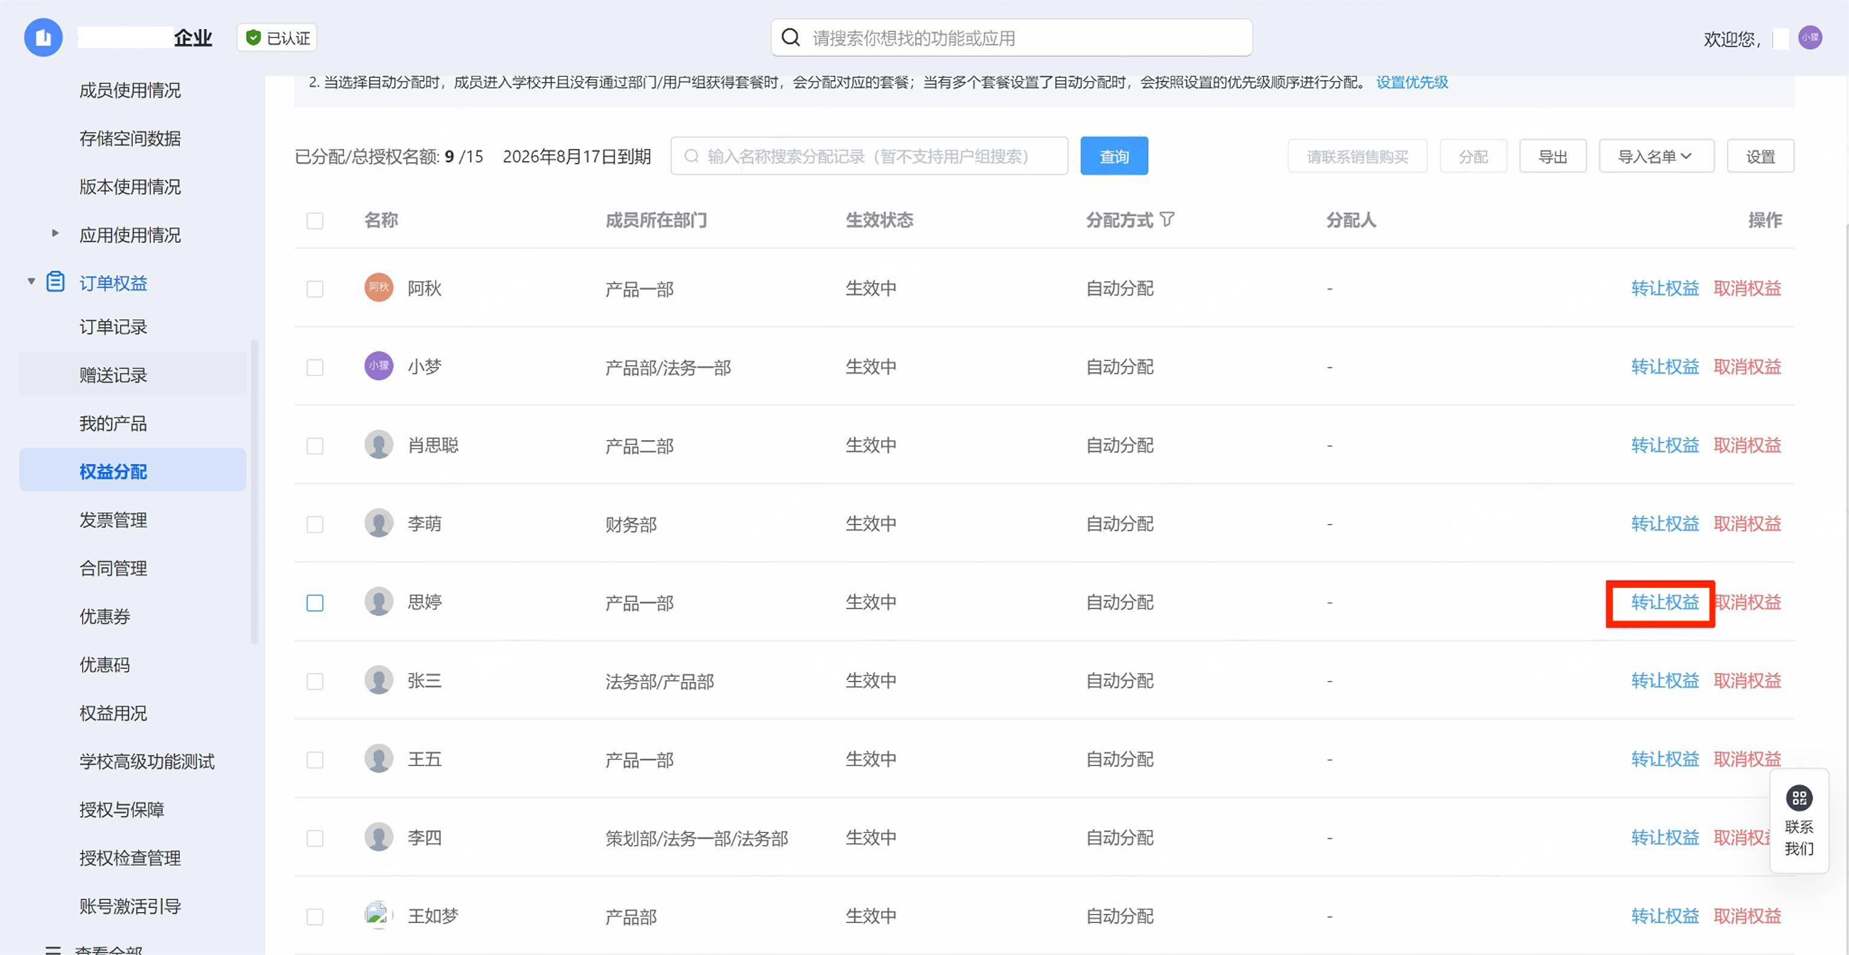Open the 导入名单 dropdown
This screenshot has height=955, width=1849.
tap(1656, 156)
